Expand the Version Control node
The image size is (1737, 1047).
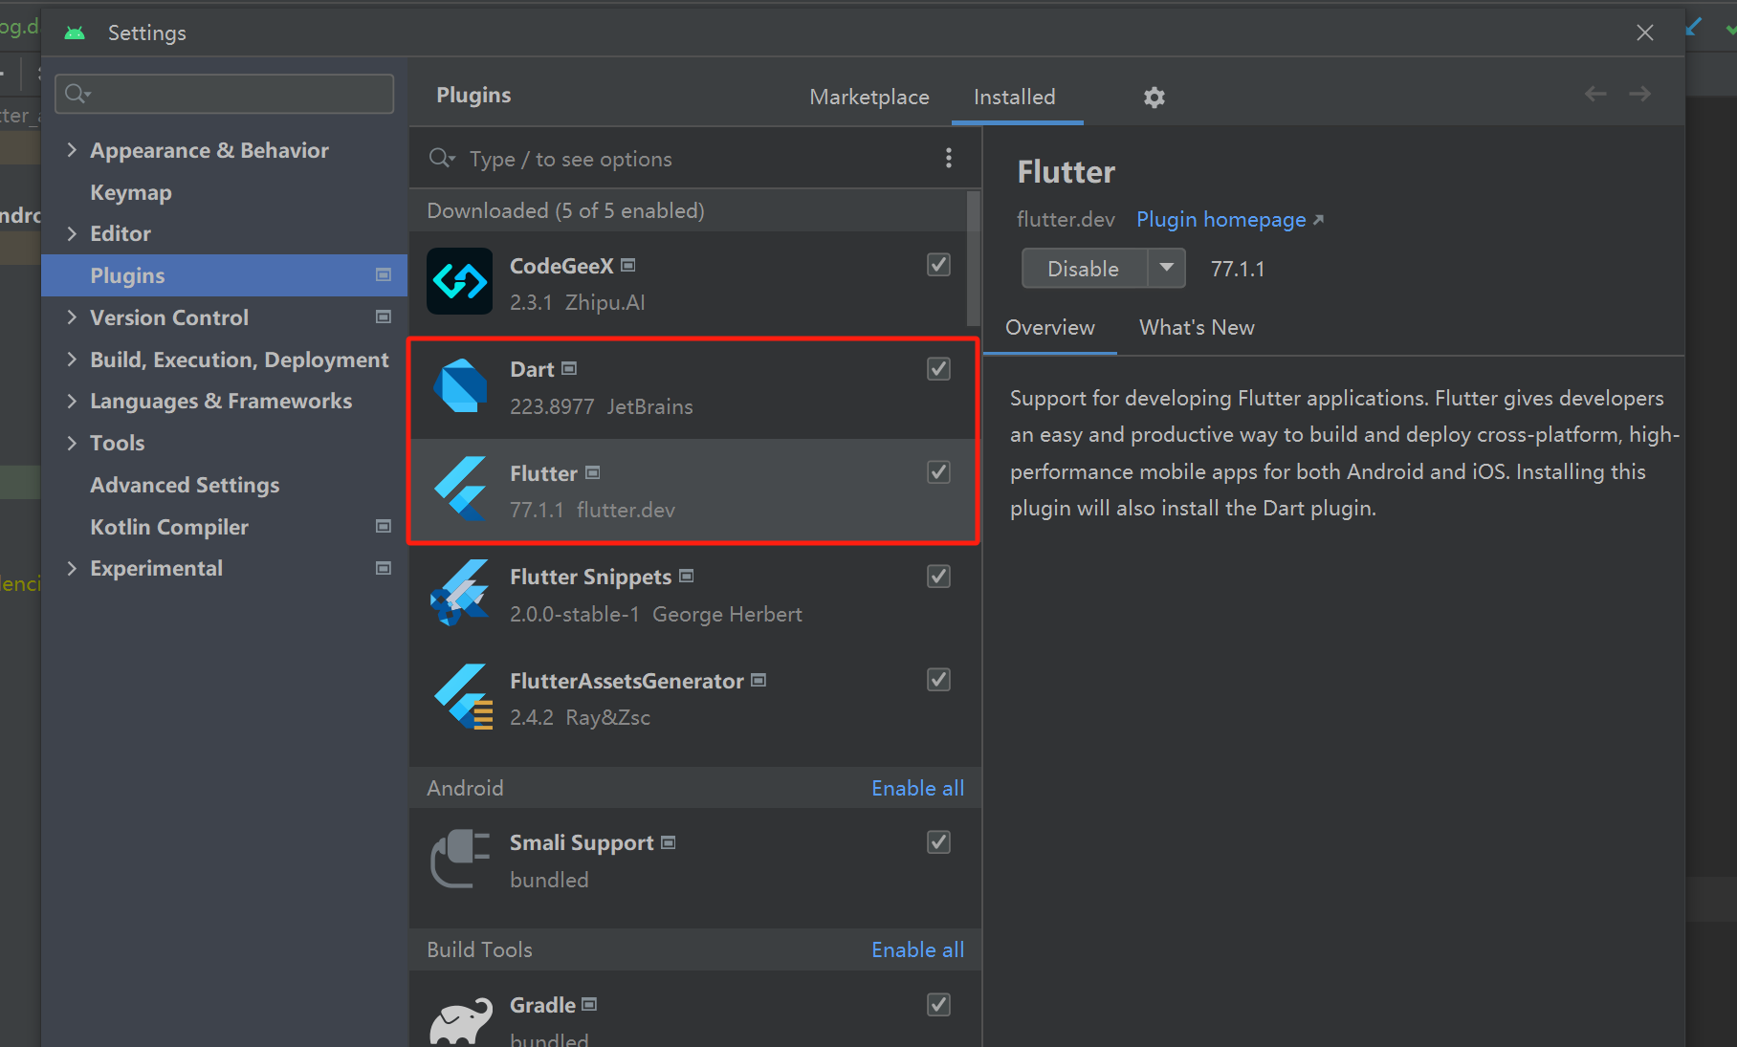72,316
